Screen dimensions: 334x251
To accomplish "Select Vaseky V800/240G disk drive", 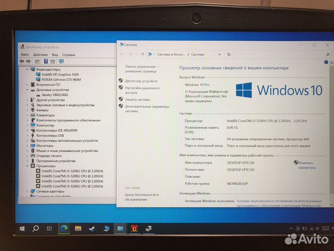I will (x=55, y=95).
